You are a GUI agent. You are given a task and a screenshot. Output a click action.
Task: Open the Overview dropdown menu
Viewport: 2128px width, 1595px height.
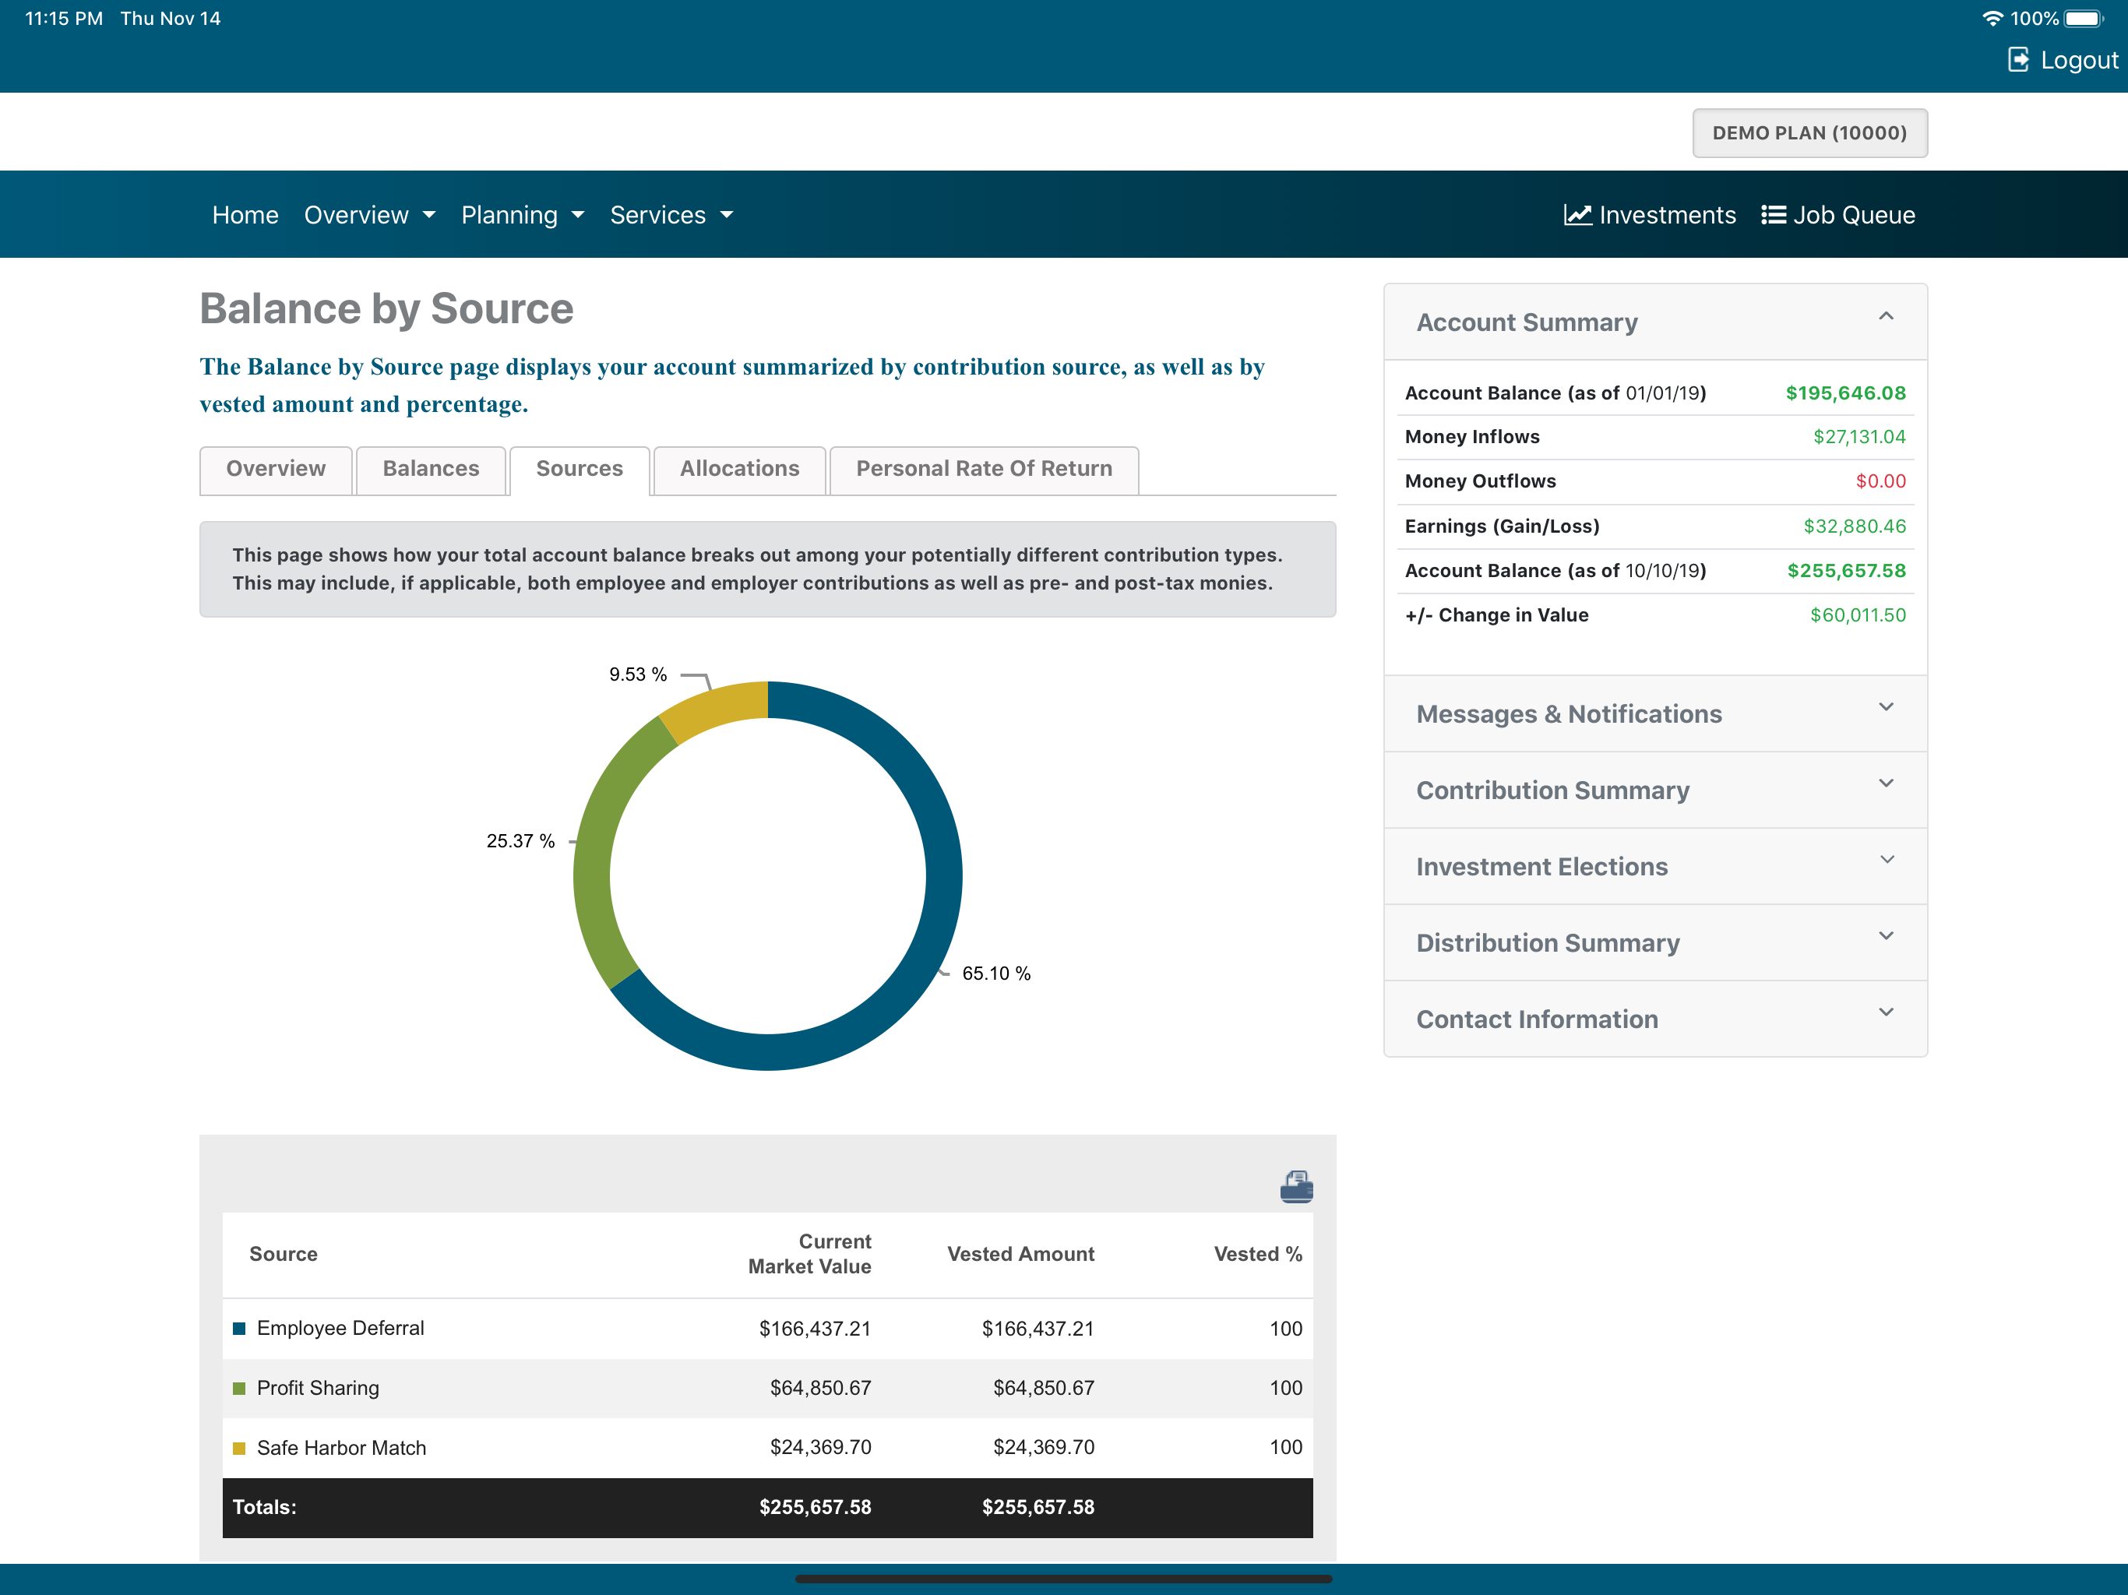[x=369, y=214]
